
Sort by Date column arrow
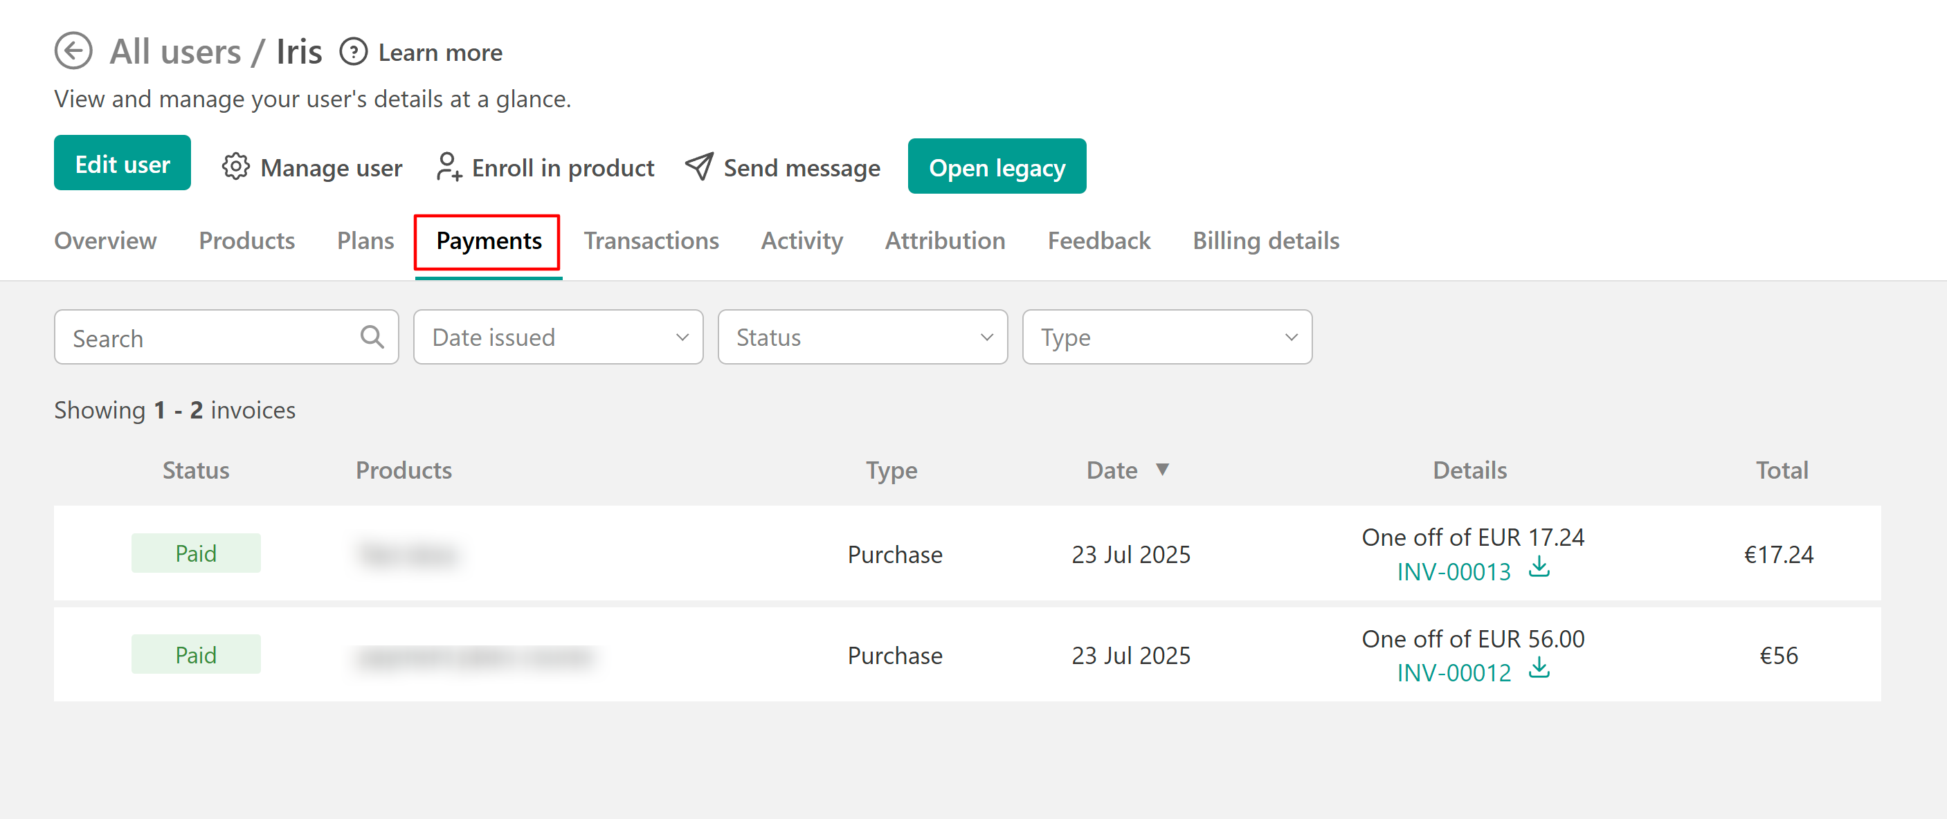coord(1163,469)
